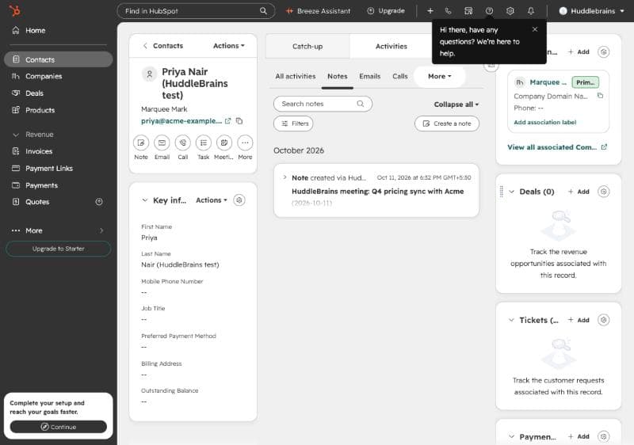Screen dimensions: 634x445
Task: Copy the contact email address
Action: pos(239,120)
